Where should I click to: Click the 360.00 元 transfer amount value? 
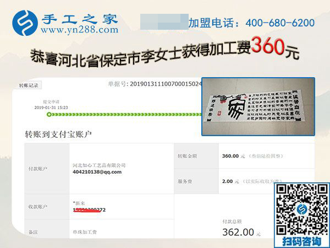(x=233, y=156)
